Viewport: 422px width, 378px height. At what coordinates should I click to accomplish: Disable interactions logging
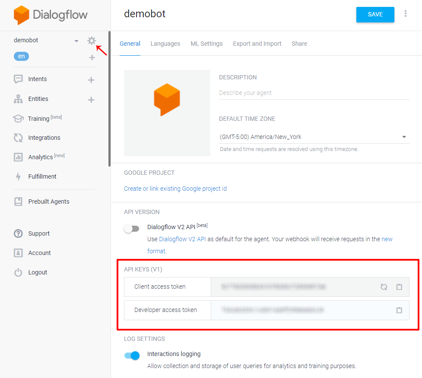pos(132,356)
